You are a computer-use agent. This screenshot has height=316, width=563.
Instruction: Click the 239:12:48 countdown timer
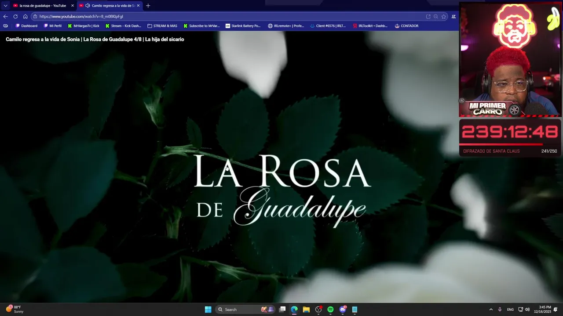click(x=510, y=132)
